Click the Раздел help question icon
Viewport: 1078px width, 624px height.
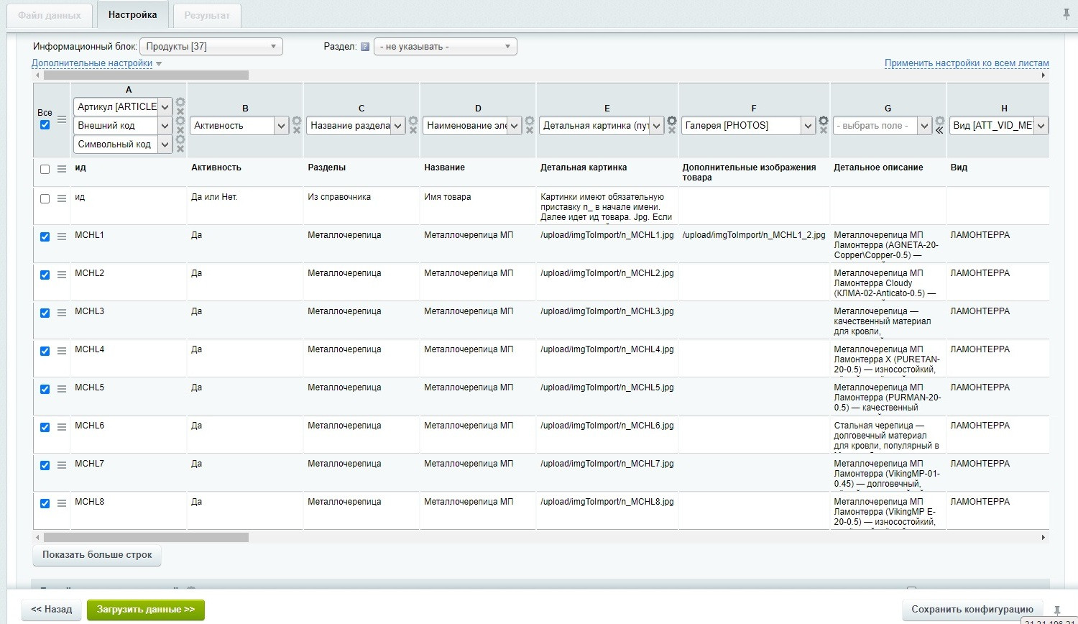365,47
